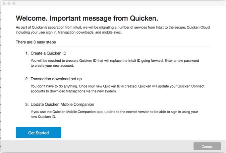The height and width of the screenshot is (153, 226).
Task: Click the window zoom button
Action: click(14, 3)
